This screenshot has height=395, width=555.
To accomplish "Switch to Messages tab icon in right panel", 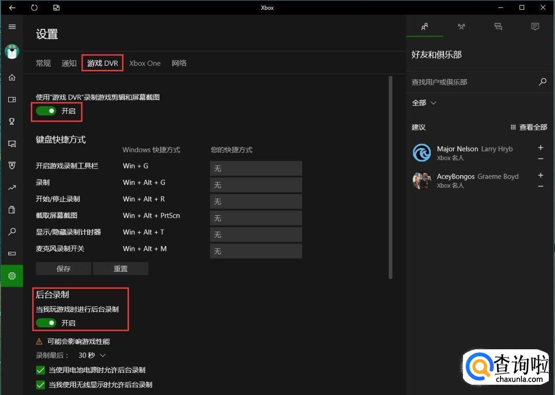I will tap(498, 27).
